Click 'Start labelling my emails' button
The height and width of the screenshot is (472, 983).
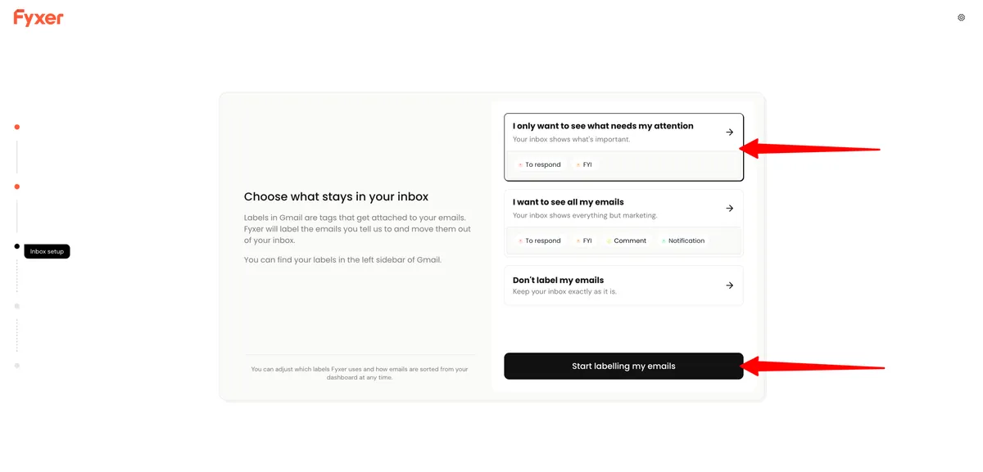[623, 366]
